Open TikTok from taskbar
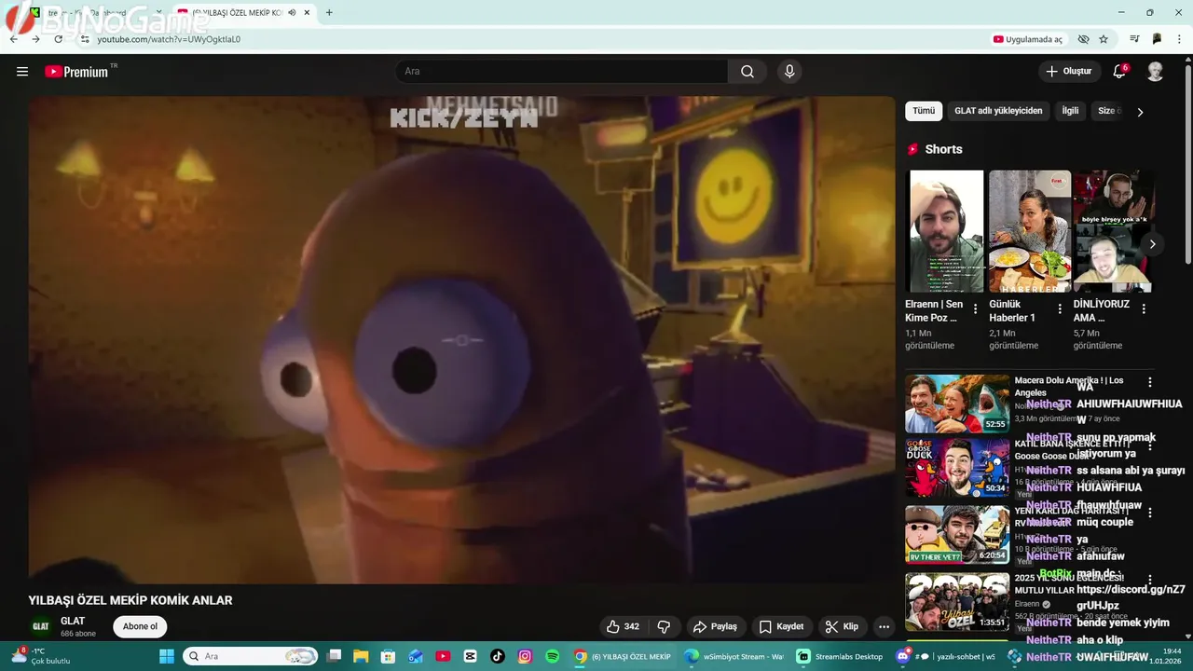 (x=498, y=656)
